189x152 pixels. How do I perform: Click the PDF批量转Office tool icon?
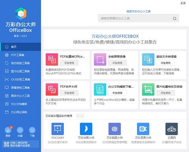(x=52, y=59)
